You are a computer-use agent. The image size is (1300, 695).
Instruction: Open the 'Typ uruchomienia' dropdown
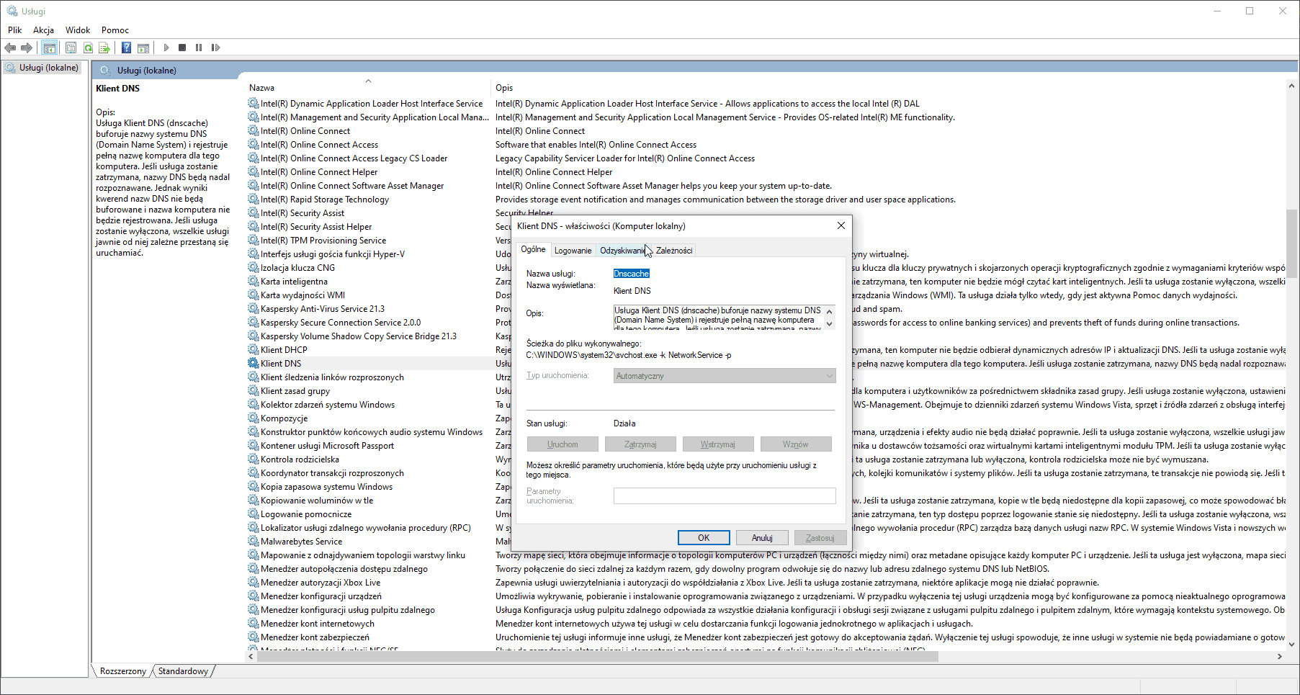coord(724,376)
